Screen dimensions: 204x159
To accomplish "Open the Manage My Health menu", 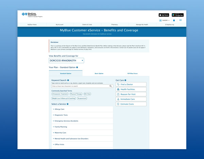I will [142, 24].
